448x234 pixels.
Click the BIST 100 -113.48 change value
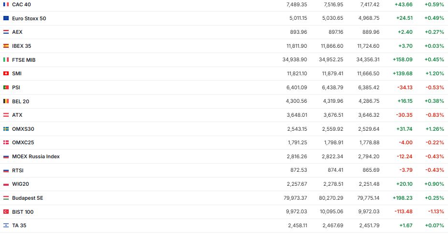pyautogui.click(x=402, y=212)
